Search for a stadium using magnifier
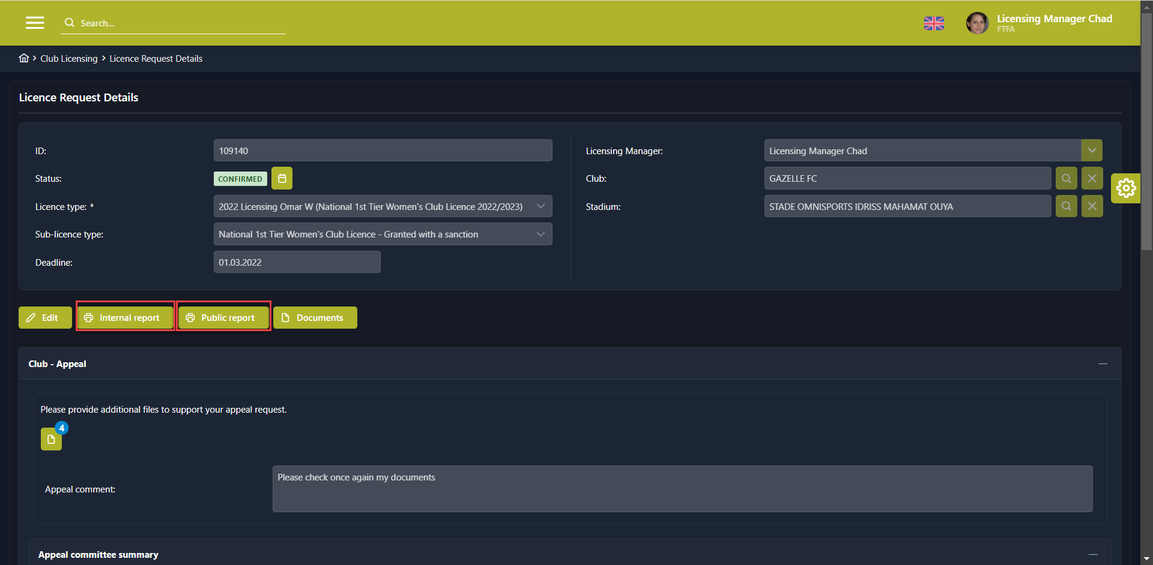Image resolution: width=1153 pixels, height=565 pixels. click(x=1066, y=206)
